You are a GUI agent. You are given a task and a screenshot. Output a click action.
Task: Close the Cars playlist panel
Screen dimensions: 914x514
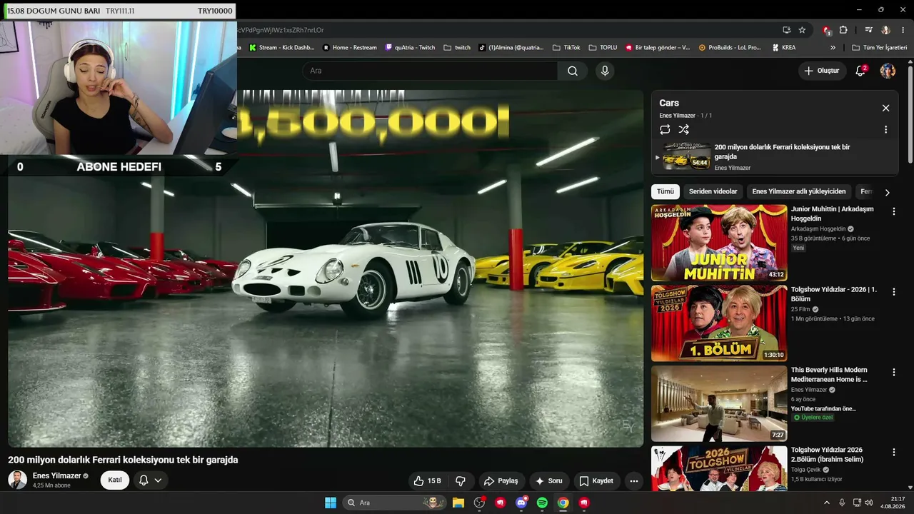pyautogui.click(x=885, y=108)
